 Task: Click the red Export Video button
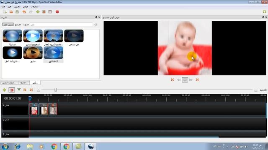pyautogui.click(x=57, y=12)
